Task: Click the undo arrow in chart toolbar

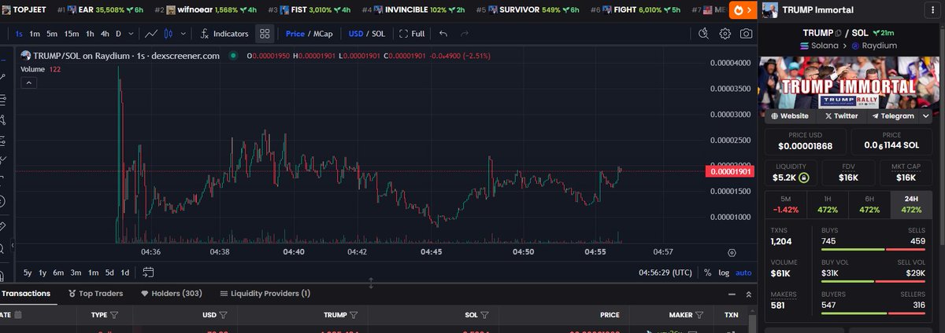Action: coord(443,34)
